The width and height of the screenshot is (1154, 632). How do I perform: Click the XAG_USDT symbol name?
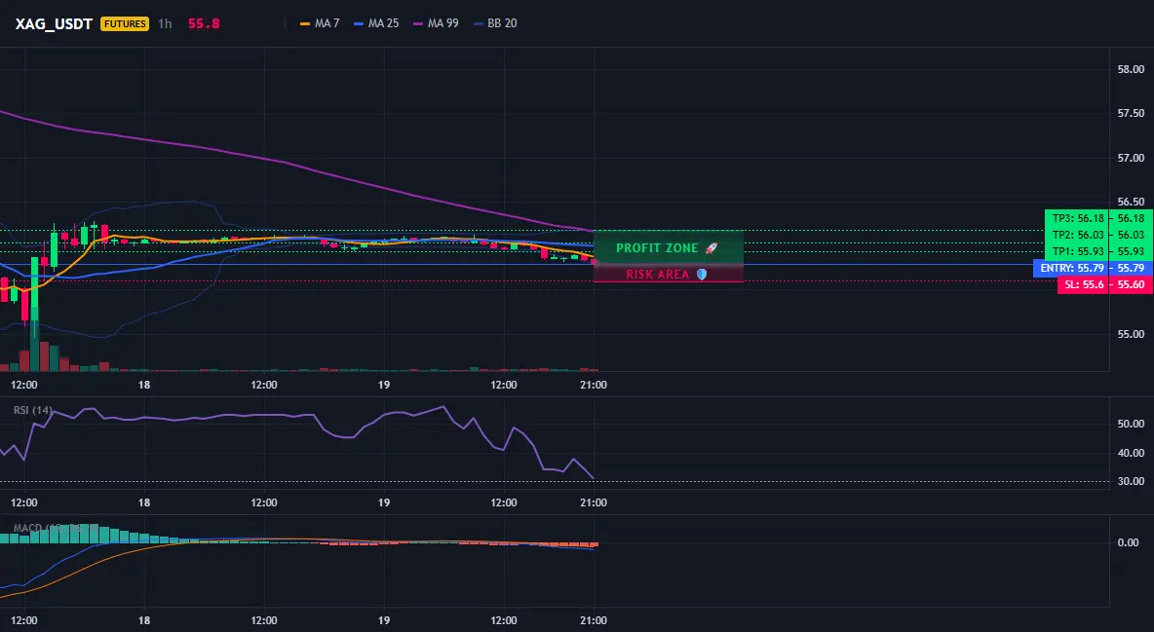54,23
